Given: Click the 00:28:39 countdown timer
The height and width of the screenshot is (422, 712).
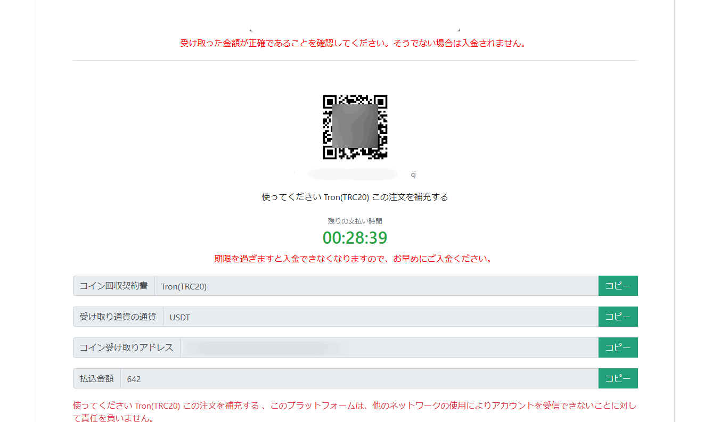Looking at the screenshot, I should (x=355, y=238).
